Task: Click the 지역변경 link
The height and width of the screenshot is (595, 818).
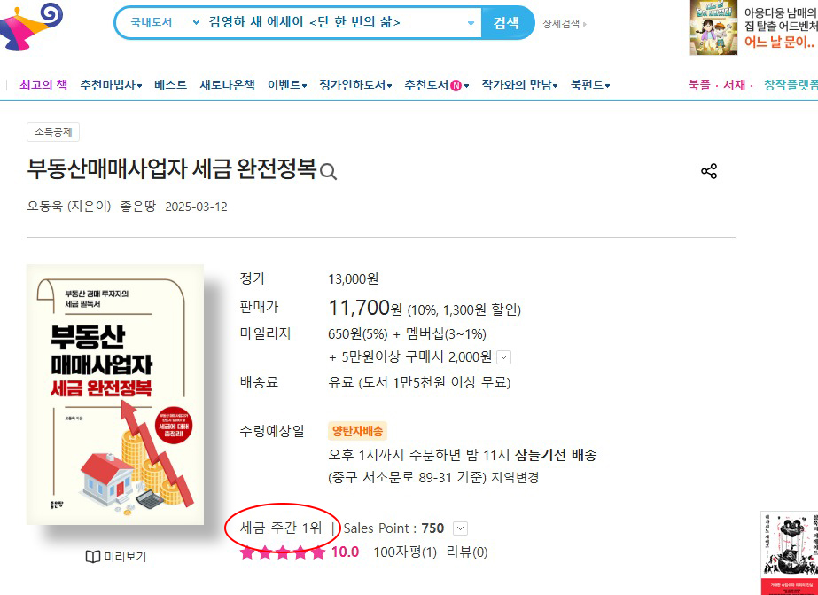Action: click(x=515, y=477)
